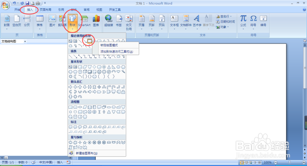307x166 pixels.
Task: Toggle macro recording icon in status bar
Action: click(x=68, y=162)
